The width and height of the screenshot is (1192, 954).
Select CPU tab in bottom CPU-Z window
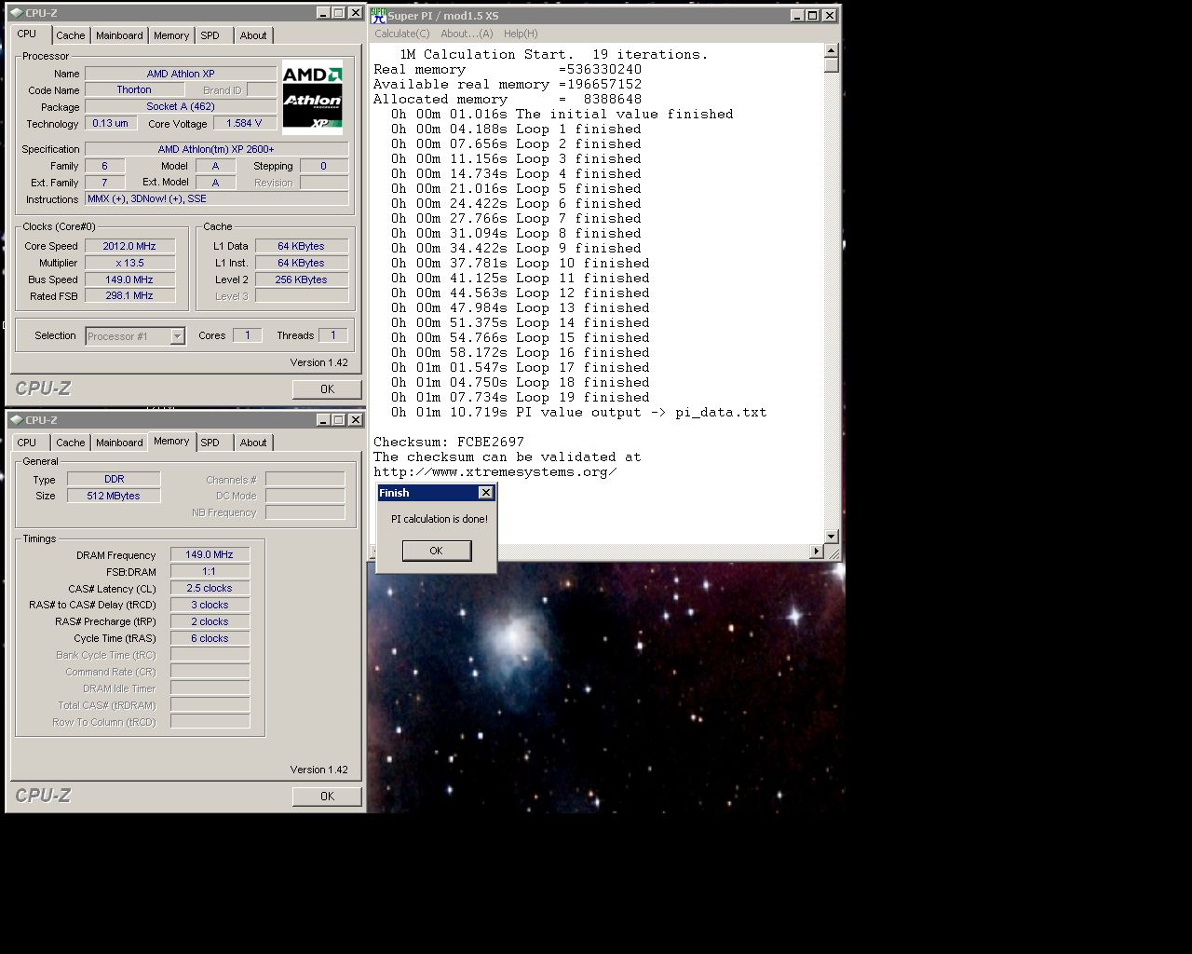coord(27,443)
